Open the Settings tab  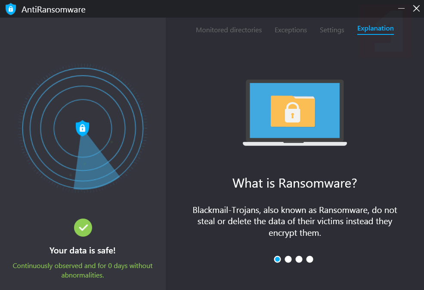pyautogui.click(x=332, y=30)
